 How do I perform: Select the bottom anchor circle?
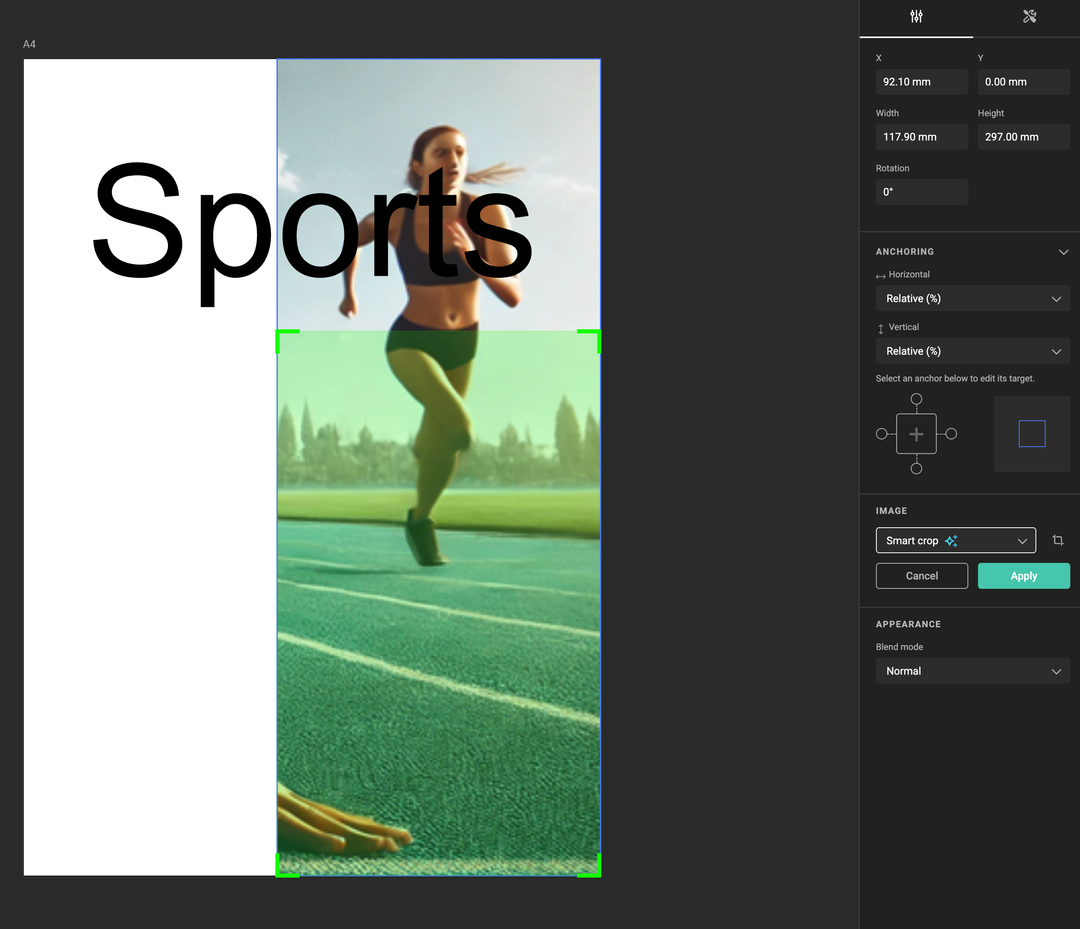pos(916,469)
